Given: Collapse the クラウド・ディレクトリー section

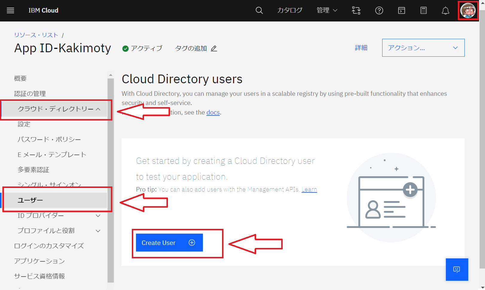Looking at the screenshot, I should 54,109.
